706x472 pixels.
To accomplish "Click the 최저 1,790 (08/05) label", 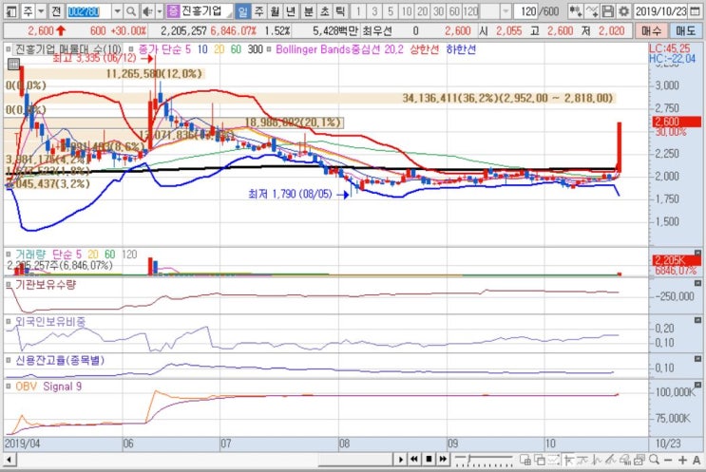I will [x=291, y=194].
